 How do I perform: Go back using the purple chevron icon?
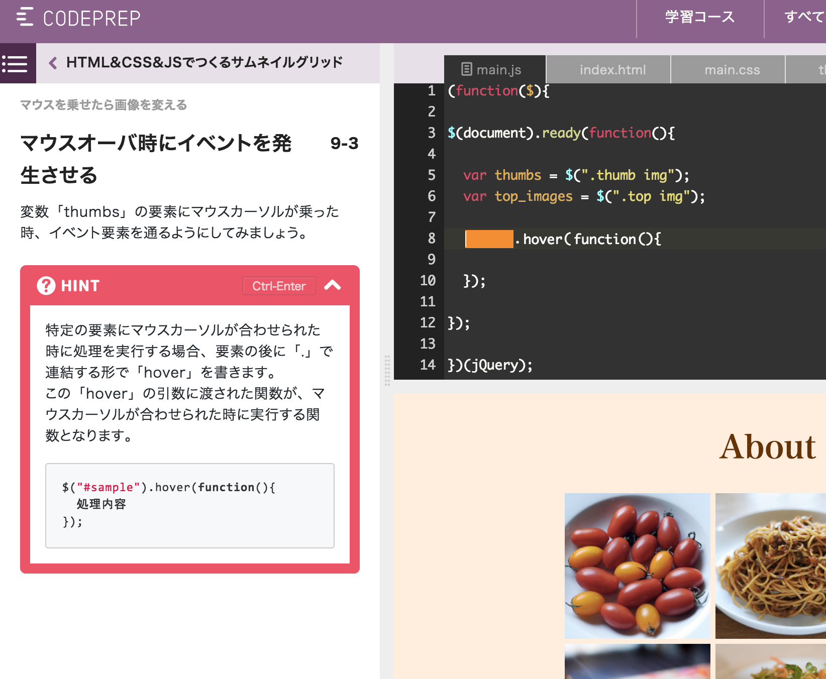point(52,62)
